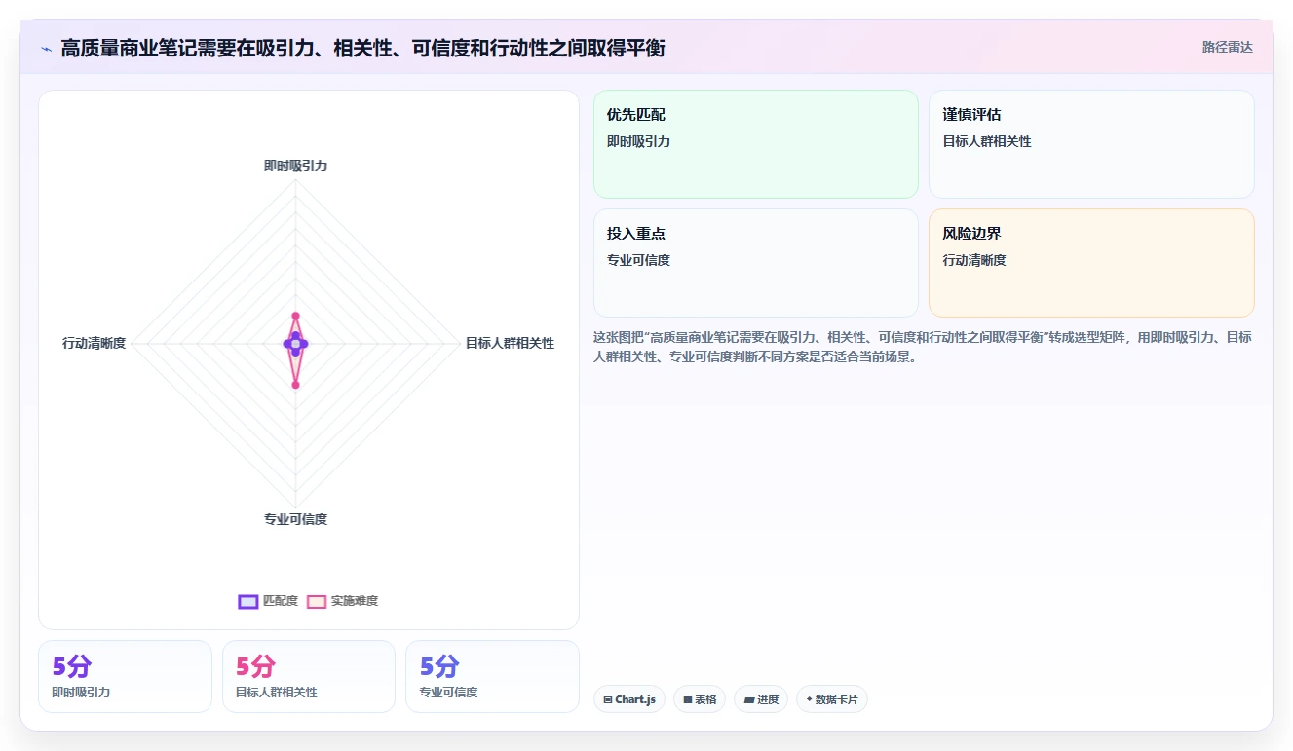1293x751 pixels.
Task: Click the 进度 tag icon
Action: click(748, 699)
